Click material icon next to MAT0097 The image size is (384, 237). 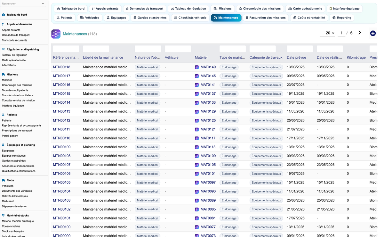pos(197,183)
